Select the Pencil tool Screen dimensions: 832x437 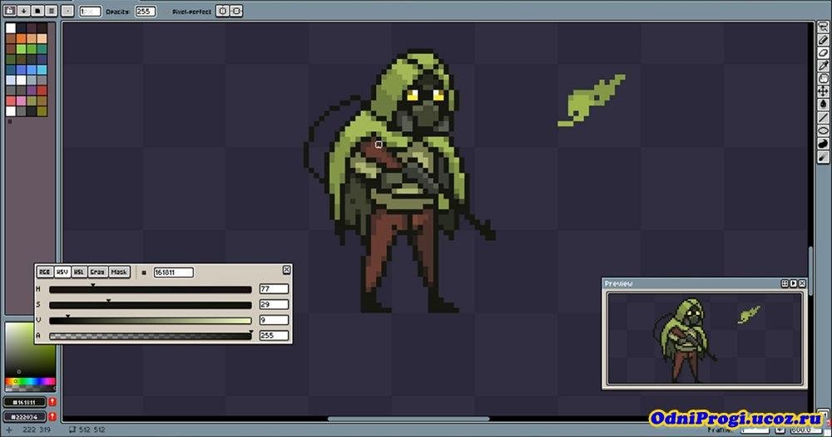pyautogui.click(x=824, y=40)
